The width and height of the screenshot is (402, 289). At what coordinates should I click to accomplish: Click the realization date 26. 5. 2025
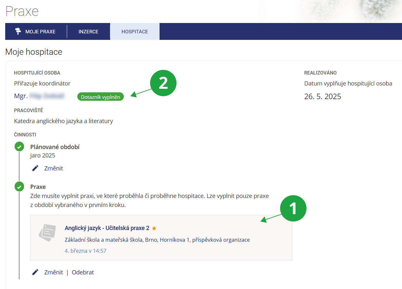[322, 97]
